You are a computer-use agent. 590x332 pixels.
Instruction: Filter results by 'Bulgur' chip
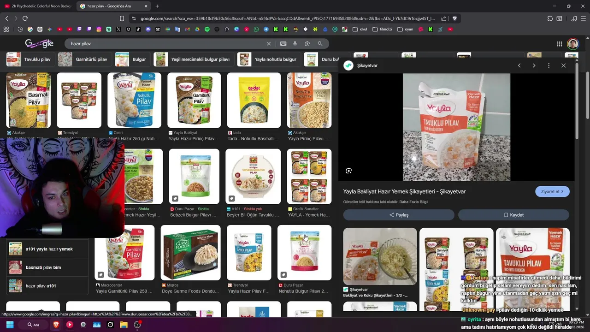pos(133,59)
